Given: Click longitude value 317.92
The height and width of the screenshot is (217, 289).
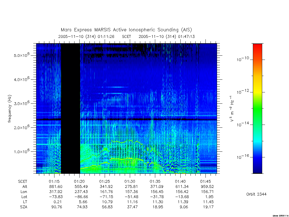Looking at the screenshot, I should [x=56, y=192].
